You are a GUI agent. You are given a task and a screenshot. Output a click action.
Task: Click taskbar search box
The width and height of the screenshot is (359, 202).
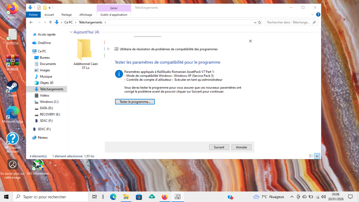(x=50, y=197)
